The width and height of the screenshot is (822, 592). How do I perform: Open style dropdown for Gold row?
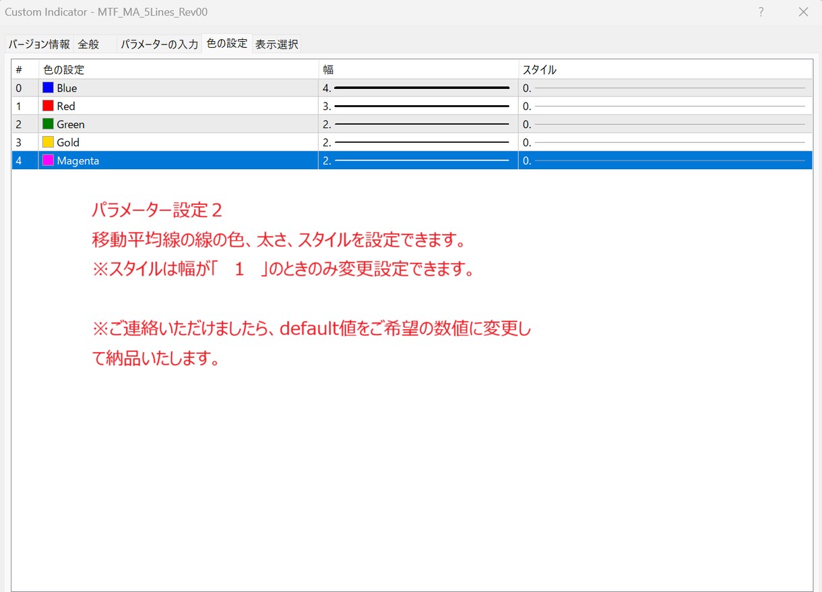pos(665,142)
